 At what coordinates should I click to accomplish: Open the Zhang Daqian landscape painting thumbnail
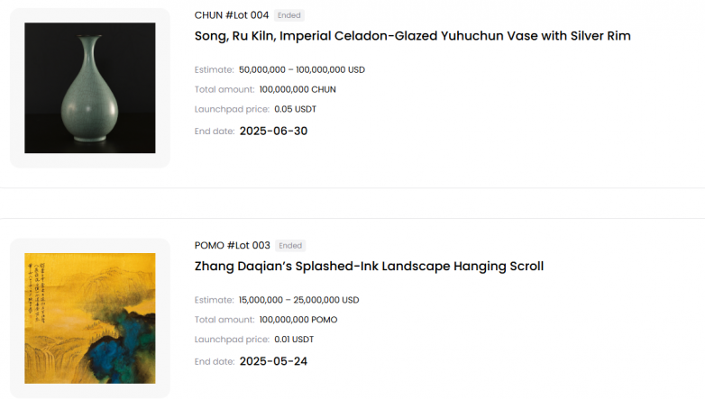point(89,318)
